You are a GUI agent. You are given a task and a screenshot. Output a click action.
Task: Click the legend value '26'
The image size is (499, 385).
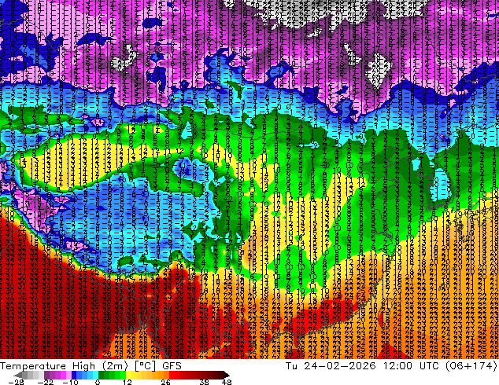(x=165, y=382)
